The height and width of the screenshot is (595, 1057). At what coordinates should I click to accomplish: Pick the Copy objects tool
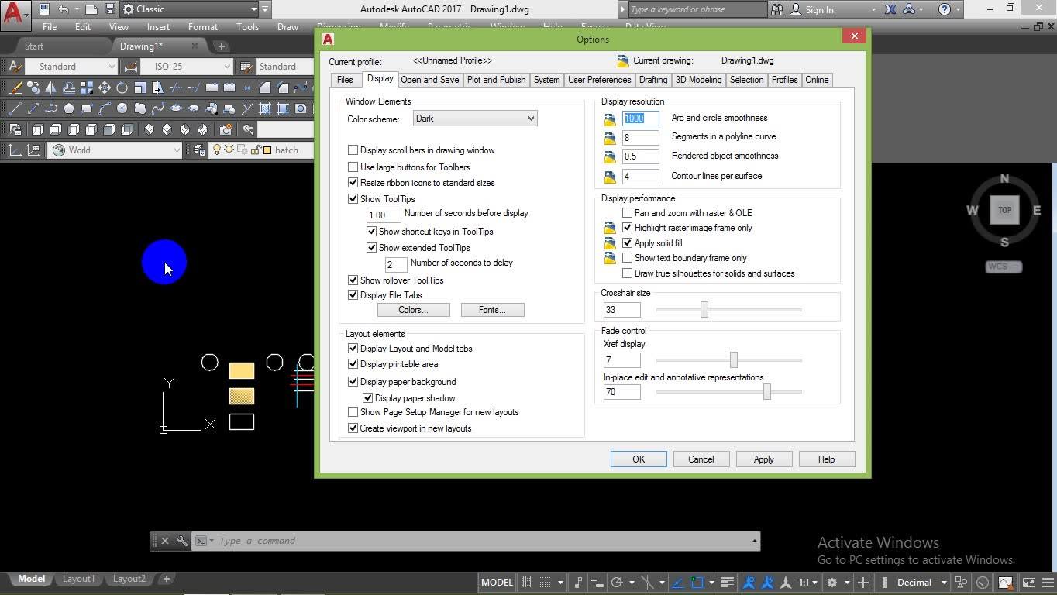(x=33, y=88)
